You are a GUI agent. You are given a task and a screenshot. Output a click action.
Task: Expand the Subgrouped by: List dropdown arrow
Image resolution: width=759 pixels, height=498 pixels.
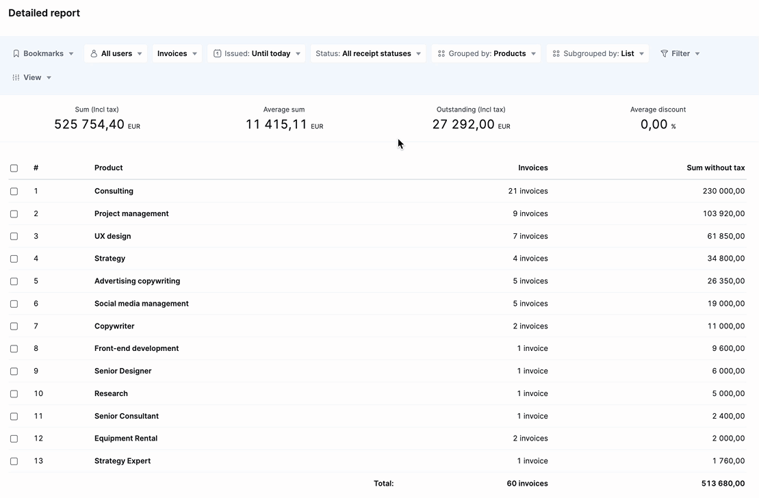[x=642, y=54]
